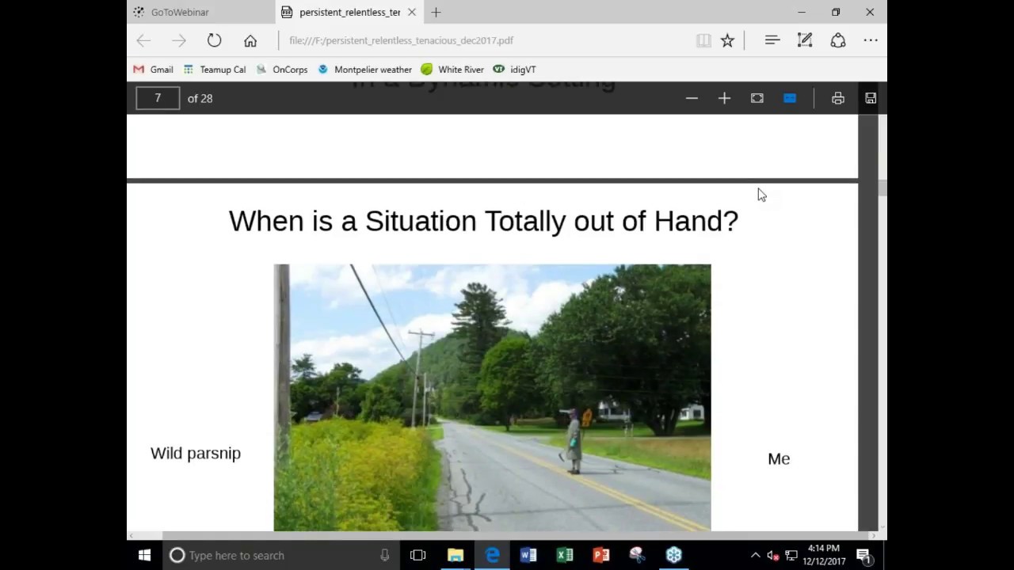The width and height of the screenshot is (1014, 570).
Task: Open a new browser tab
Action: pos(436,12)
